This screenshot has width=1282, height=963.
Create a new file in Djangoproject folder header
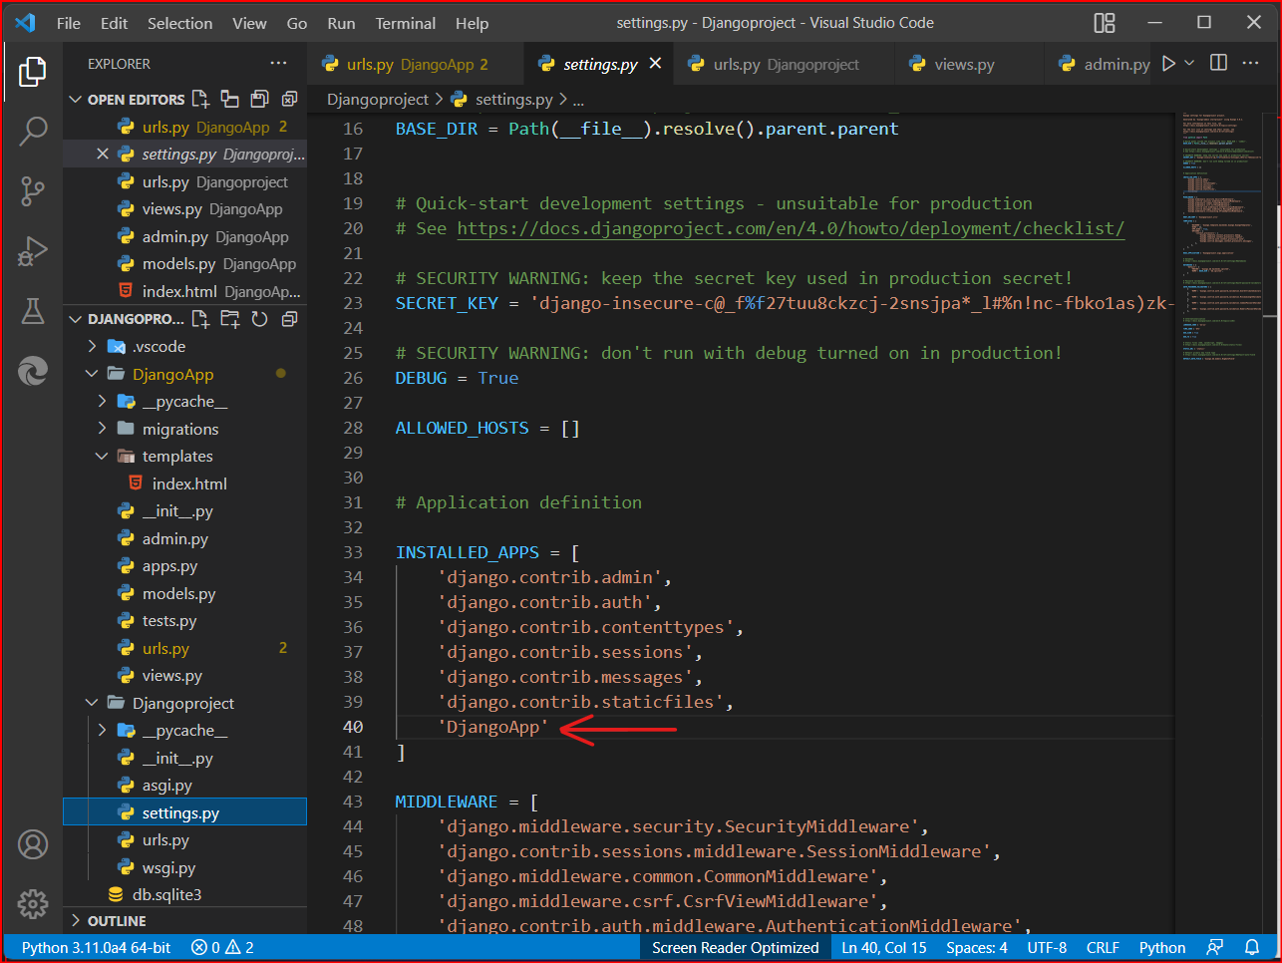pos(200,319)
